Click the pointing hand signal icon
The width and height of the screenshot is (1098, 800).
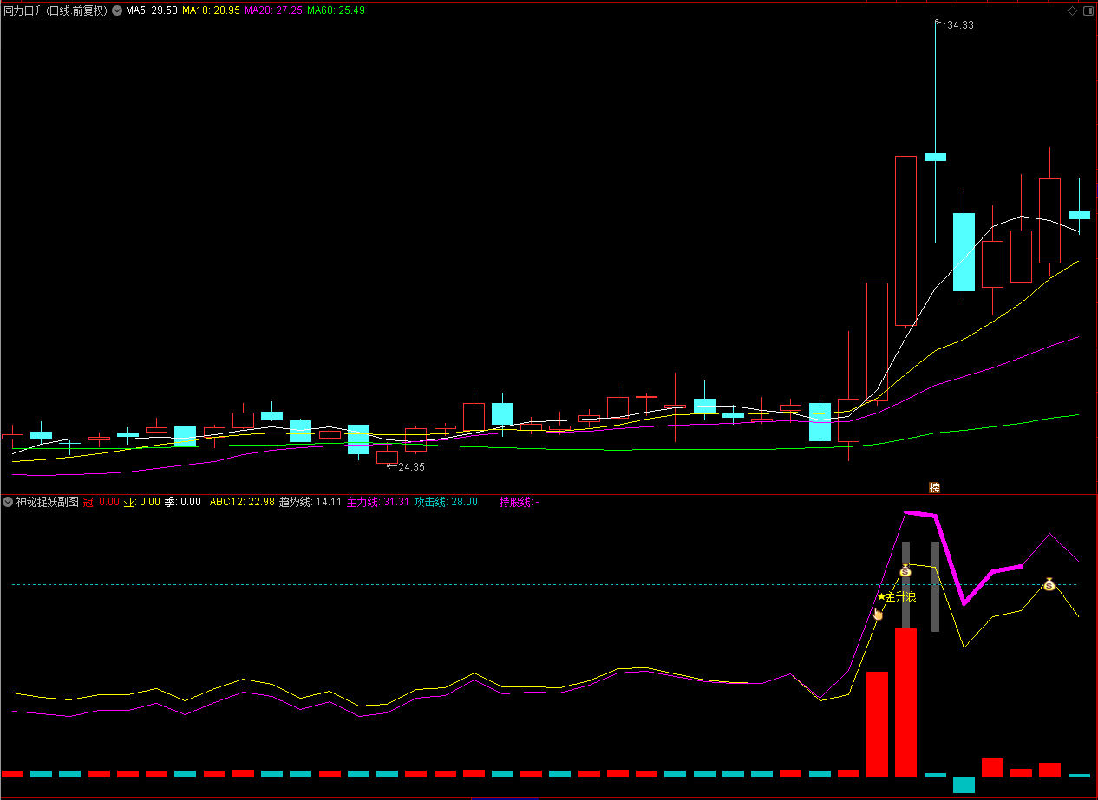pos(877,614)
